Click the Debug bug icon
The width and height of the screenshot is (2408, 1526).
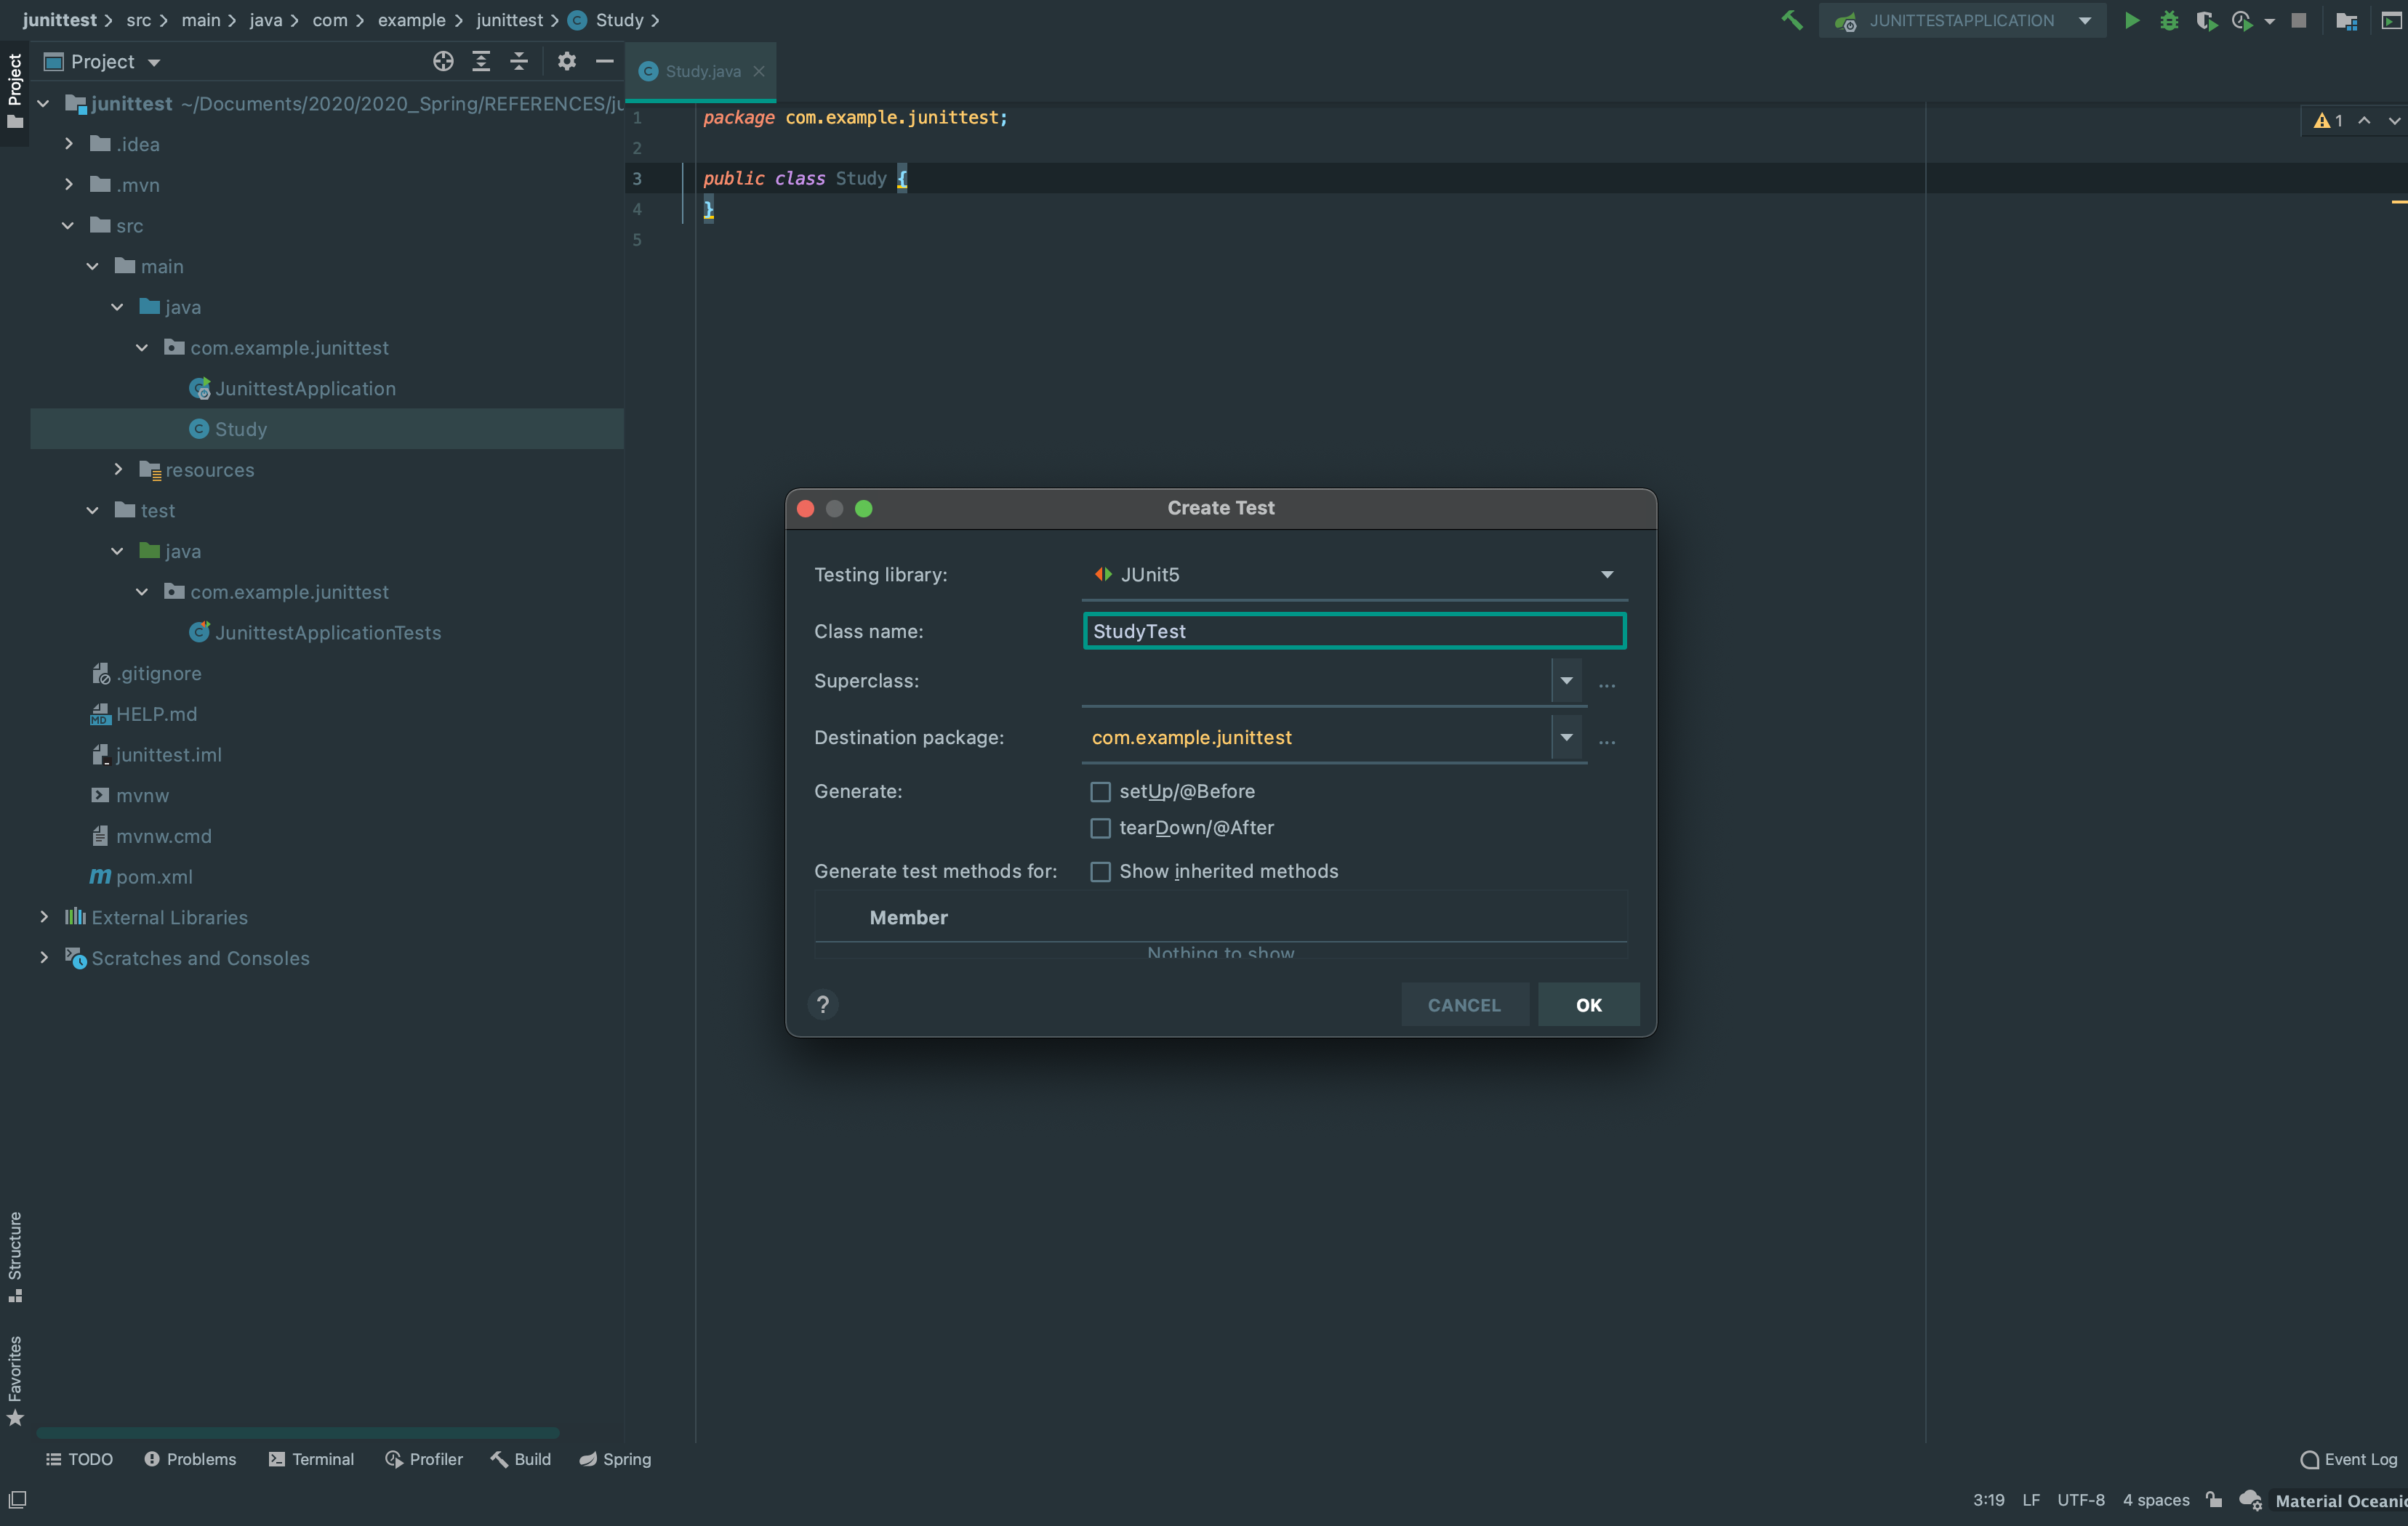[2168, 20]
